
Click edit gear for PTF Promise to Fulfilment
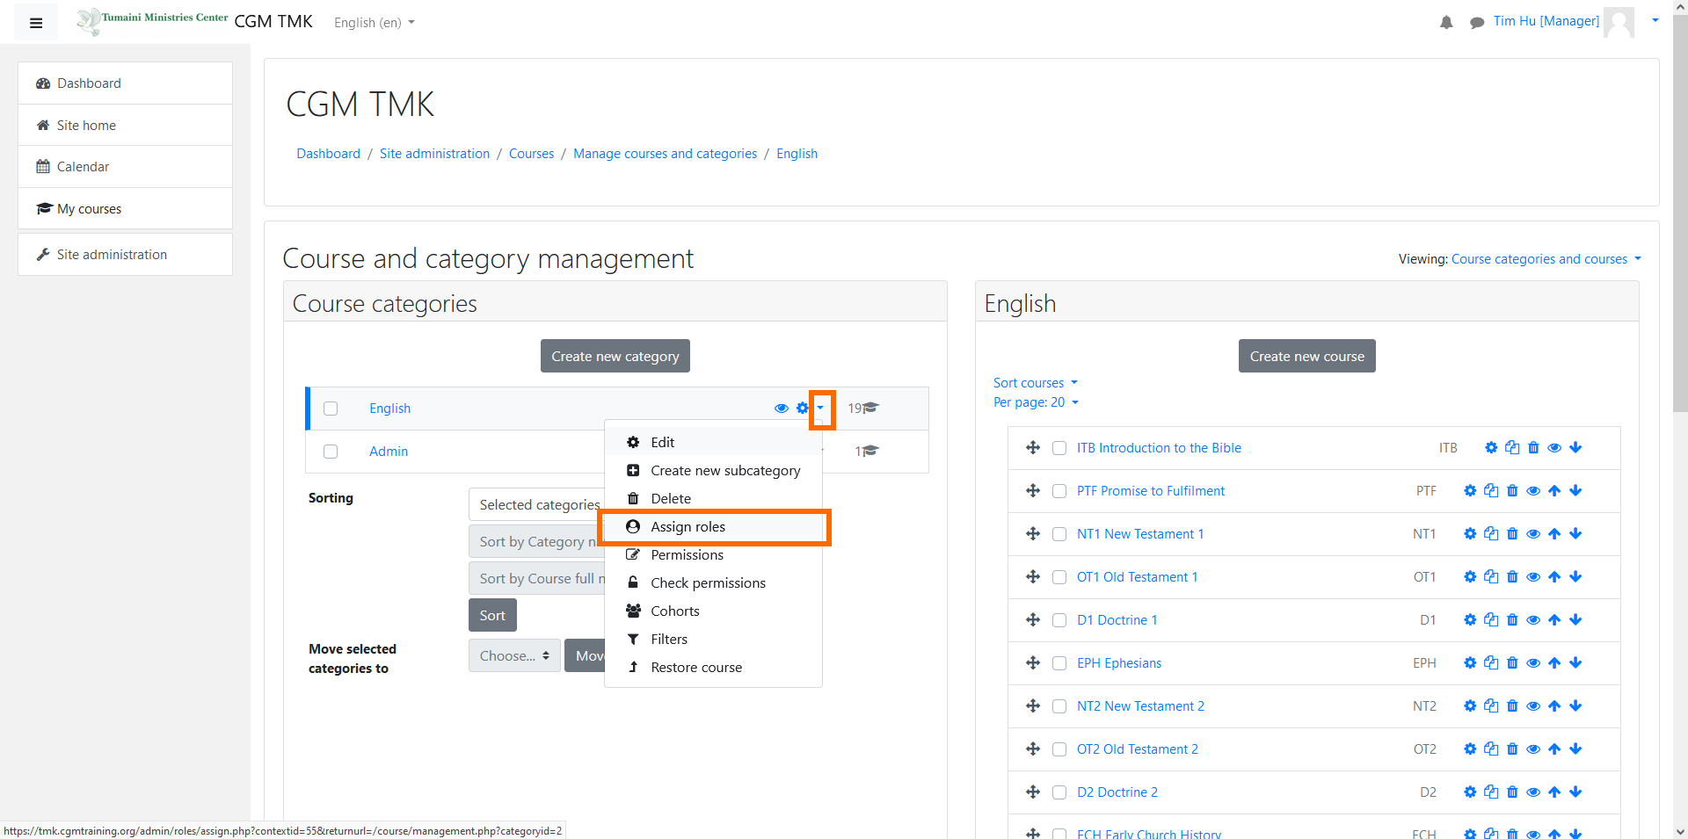[1470, 491]
